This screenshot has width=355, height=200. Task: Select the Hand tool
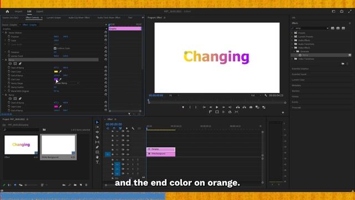click(98, 157)
